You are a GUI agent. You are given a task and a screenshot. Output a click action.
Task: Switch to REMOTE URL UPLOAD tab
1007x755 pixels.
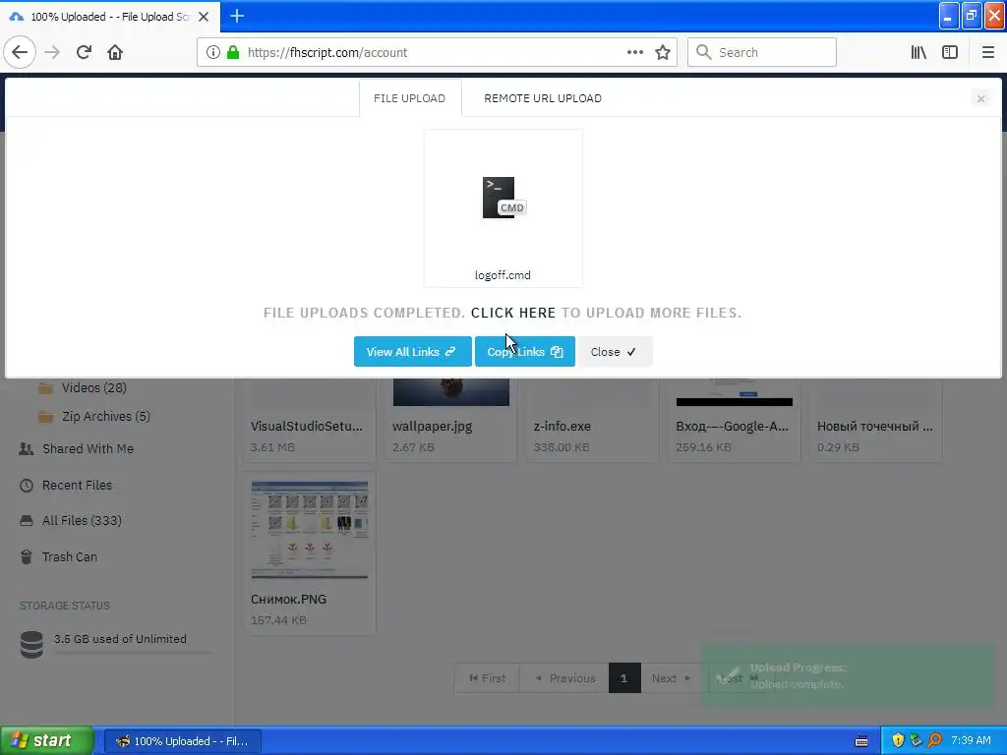coord(543,98)
